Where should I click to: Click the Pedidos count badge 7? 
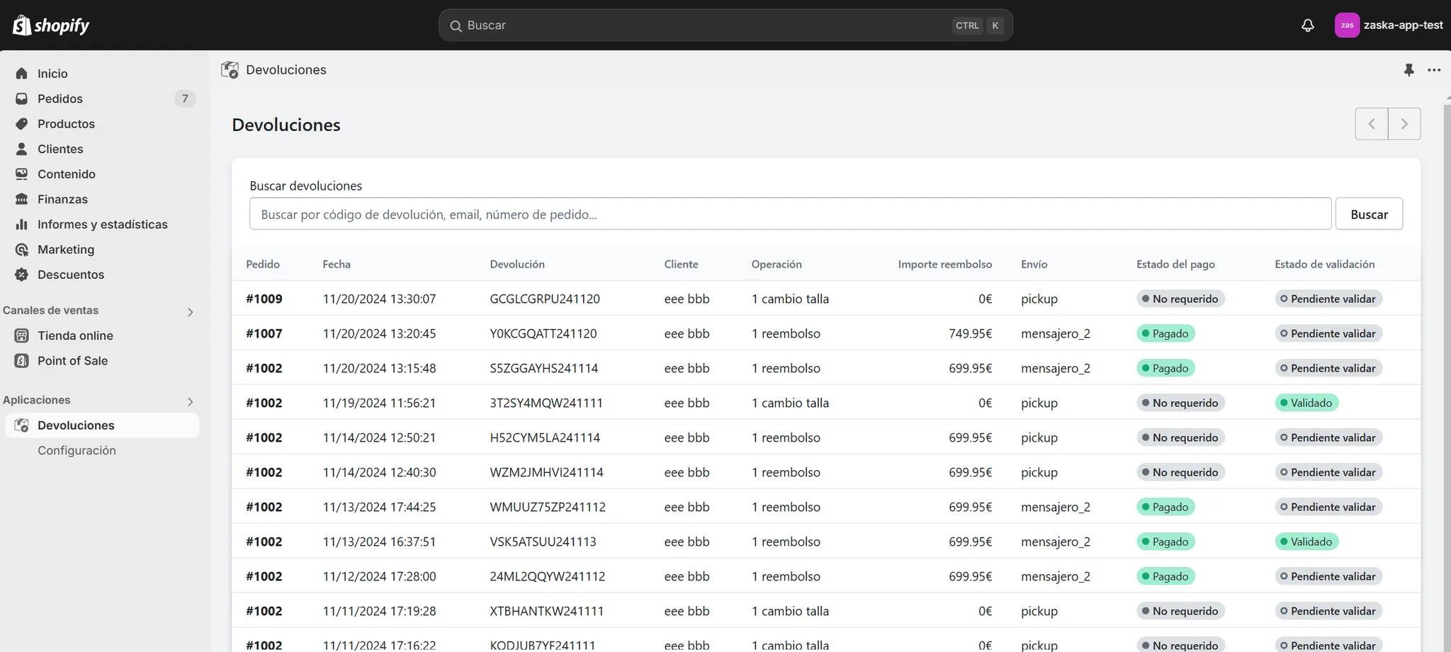coord(185,98)
